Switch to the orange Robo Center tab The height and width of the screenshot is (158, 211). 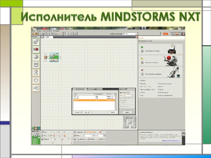(x=166, y=34)
